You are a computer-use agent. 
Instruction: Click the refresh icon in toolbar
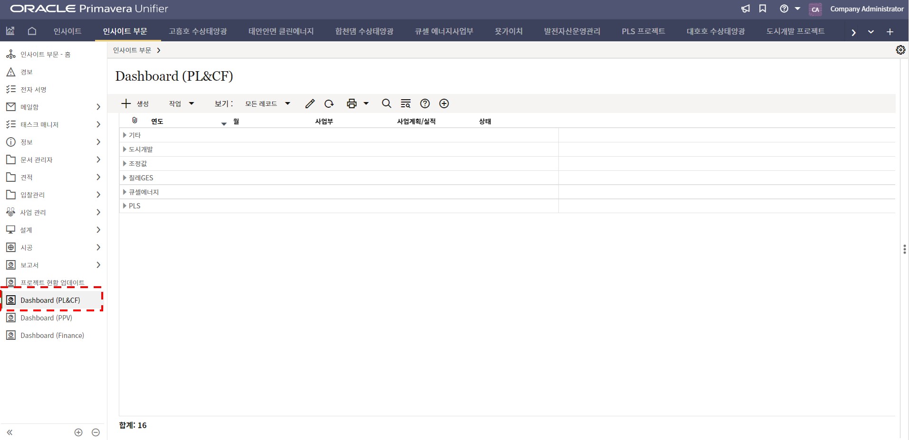(329, 103)
